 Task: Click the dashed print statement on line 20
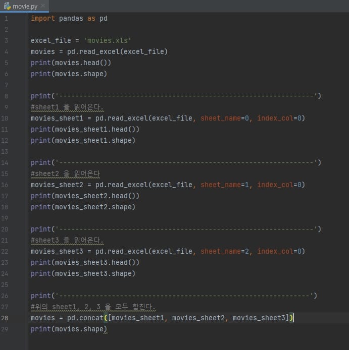176,229
